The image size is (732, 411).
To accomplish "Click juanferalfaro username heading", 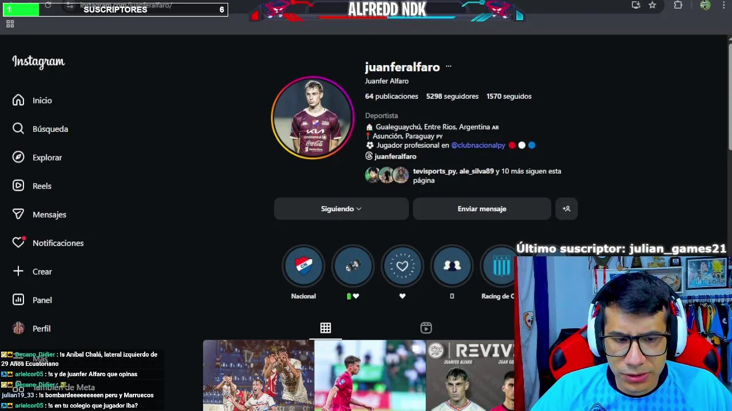I will (x=403, y=67).
